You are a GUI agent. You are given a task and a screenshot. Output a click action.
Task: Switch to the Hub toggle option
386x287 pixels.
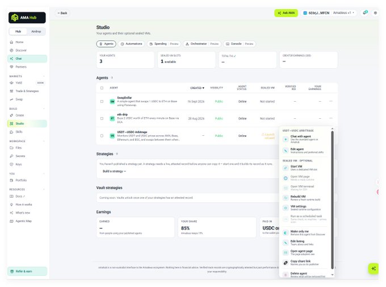tap(18, 31)
